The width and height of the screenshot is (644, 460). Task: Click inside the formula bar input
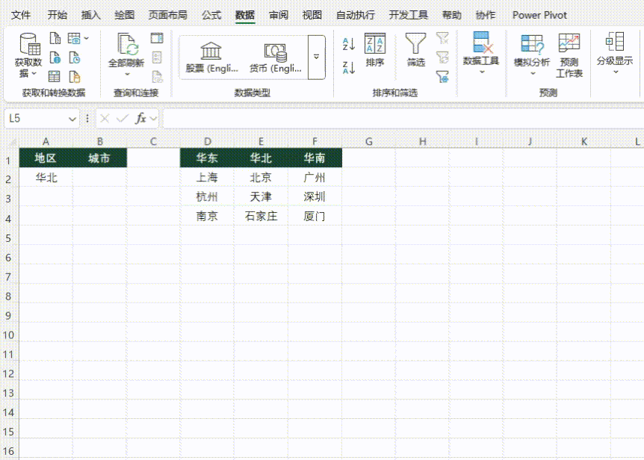403,119
